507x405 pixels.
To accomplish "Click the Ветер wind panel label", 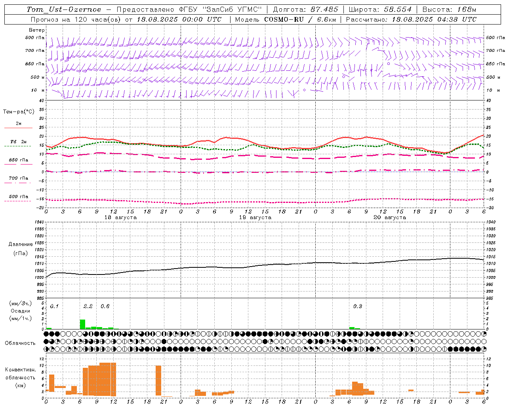I will pyautogui.click(x=37, y=30).
